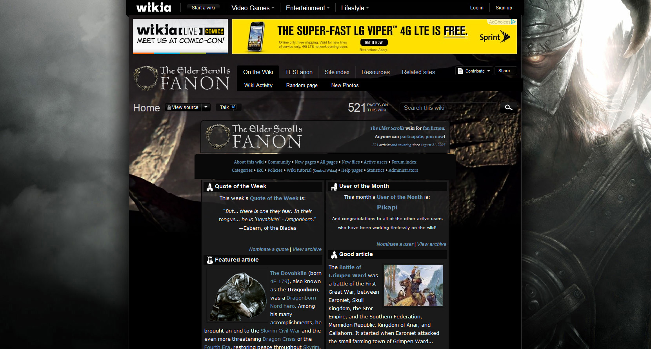The width and height of the screenshot is (651, 349).
Task: Click the Share button
Action: click(x=506, y=71)
